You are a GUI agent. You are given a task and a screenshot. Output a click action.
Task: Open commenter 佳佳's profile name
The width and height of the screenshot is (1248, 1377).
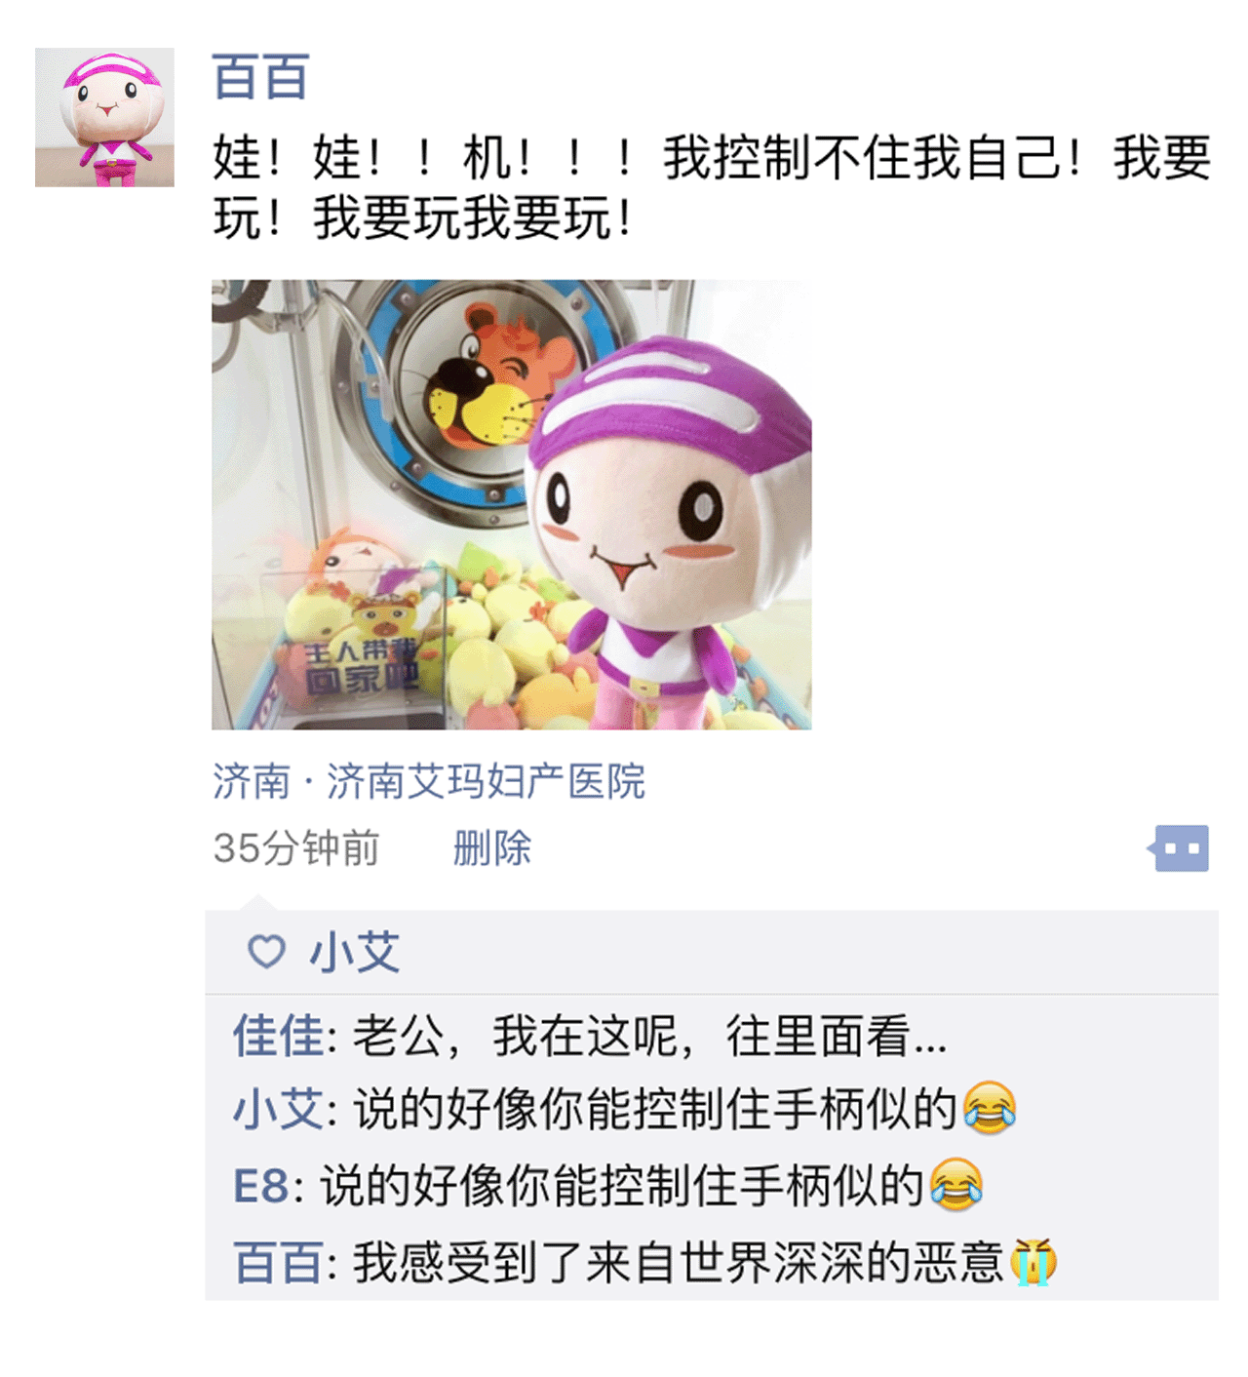(278, 1035)
